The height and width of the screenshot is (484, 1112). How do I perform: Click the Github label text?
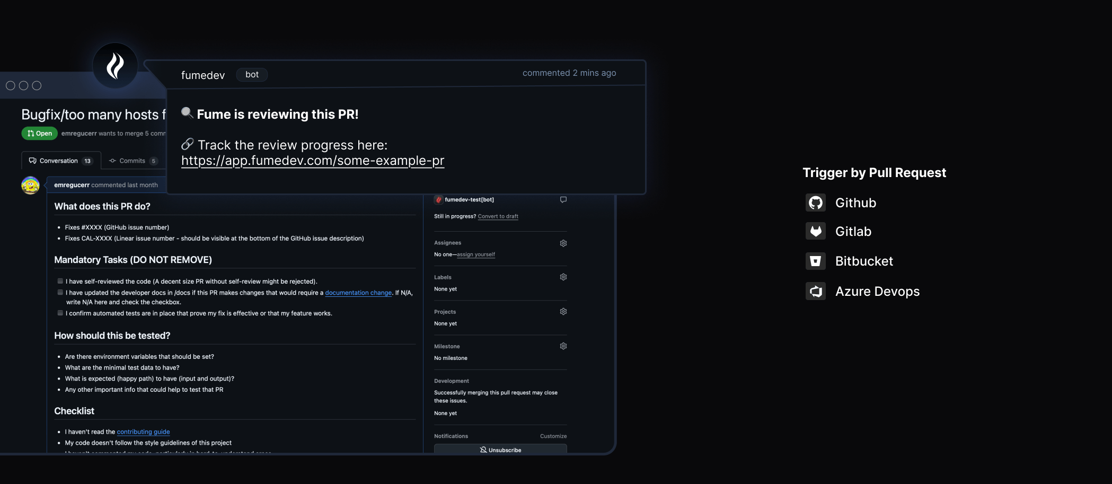pos(855,203)
